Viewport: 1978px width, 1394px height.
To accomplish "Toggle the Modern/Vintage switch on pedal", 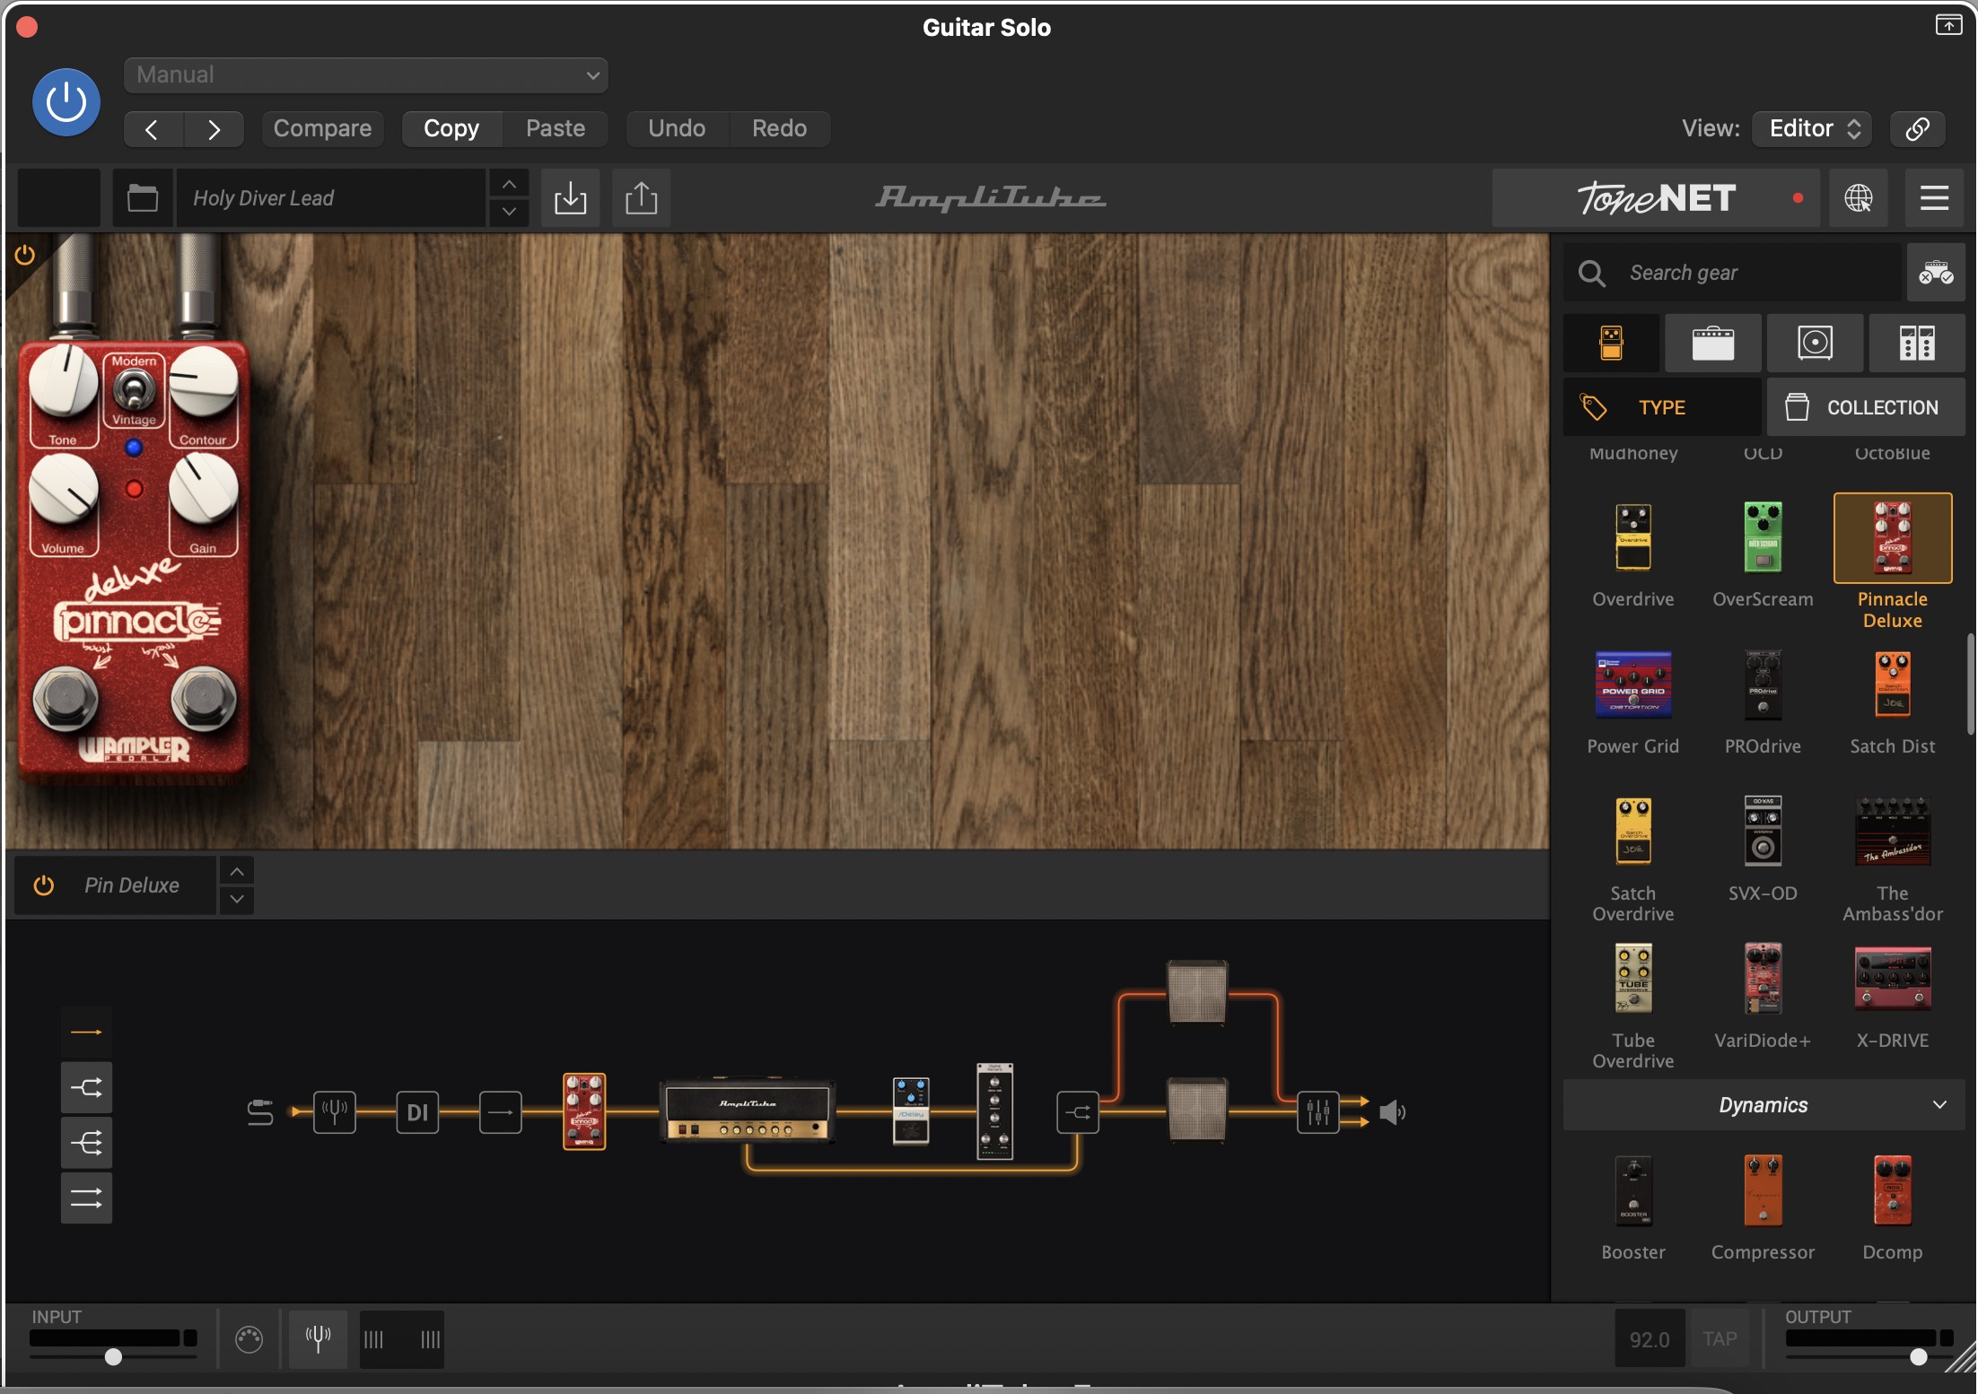I will click(x=134, y=391).
